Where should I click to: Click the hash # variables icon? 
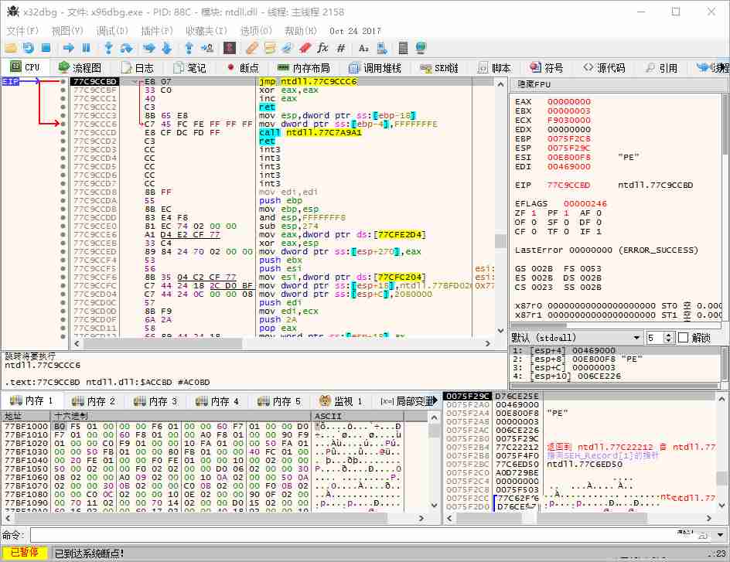[x=341, y=48]
